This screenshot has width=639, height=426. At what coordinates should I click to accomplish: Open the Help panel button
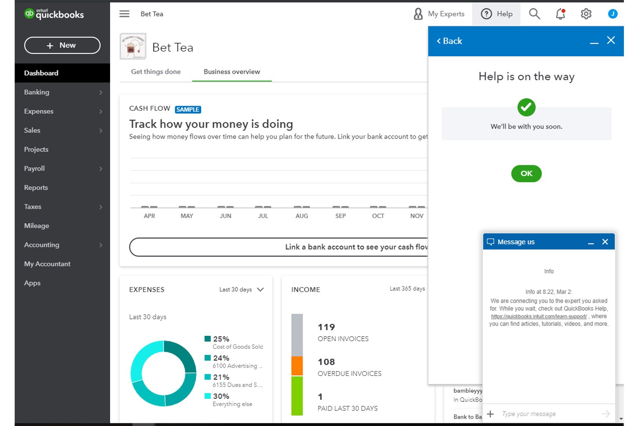point(496,14)
